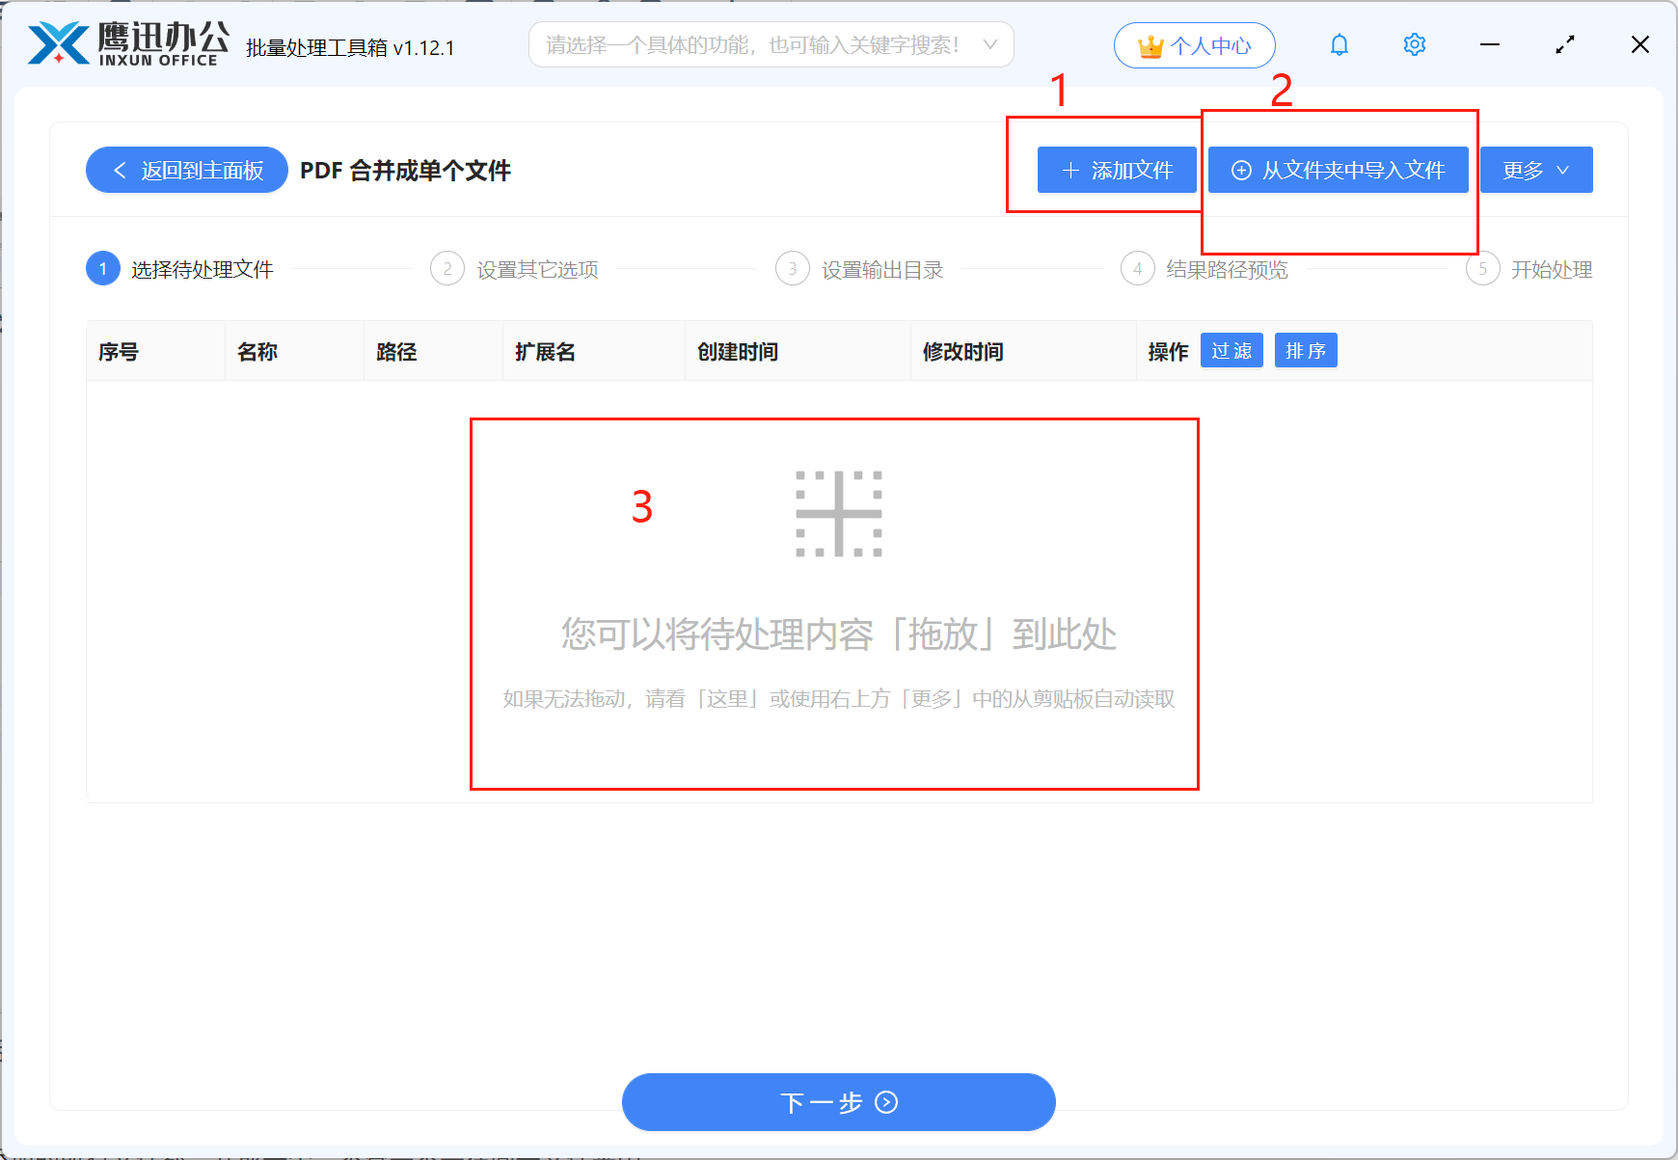Enable the 排序 sort option
The width and height of the screenshot is (1678, 1160).
click(1306, 350)
